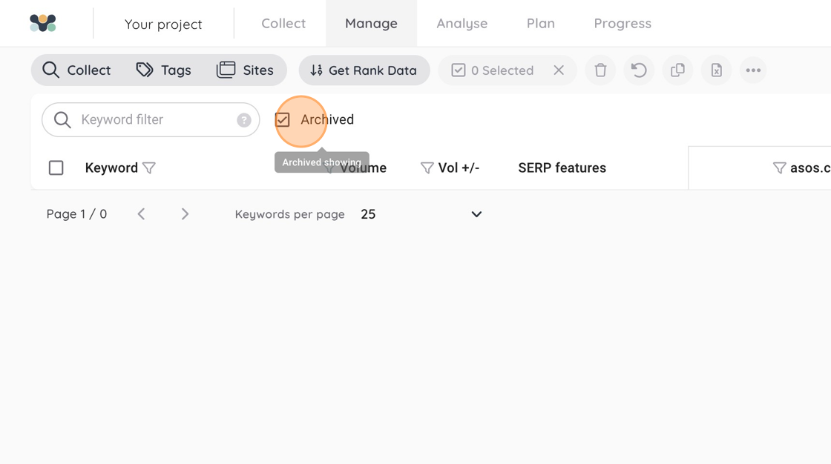Click the trash delete icon
Screen dimensions: 831x464
(x=600, y=70)
